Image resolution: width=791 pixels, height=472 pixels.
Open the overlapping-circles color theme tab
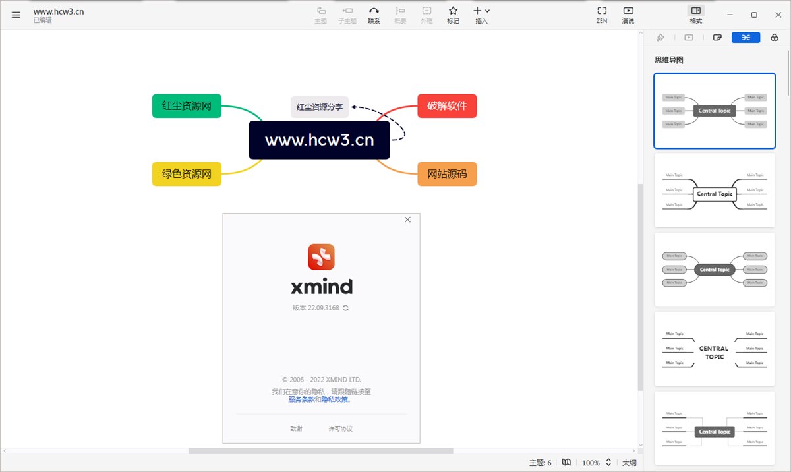click(x=775, y=38)
